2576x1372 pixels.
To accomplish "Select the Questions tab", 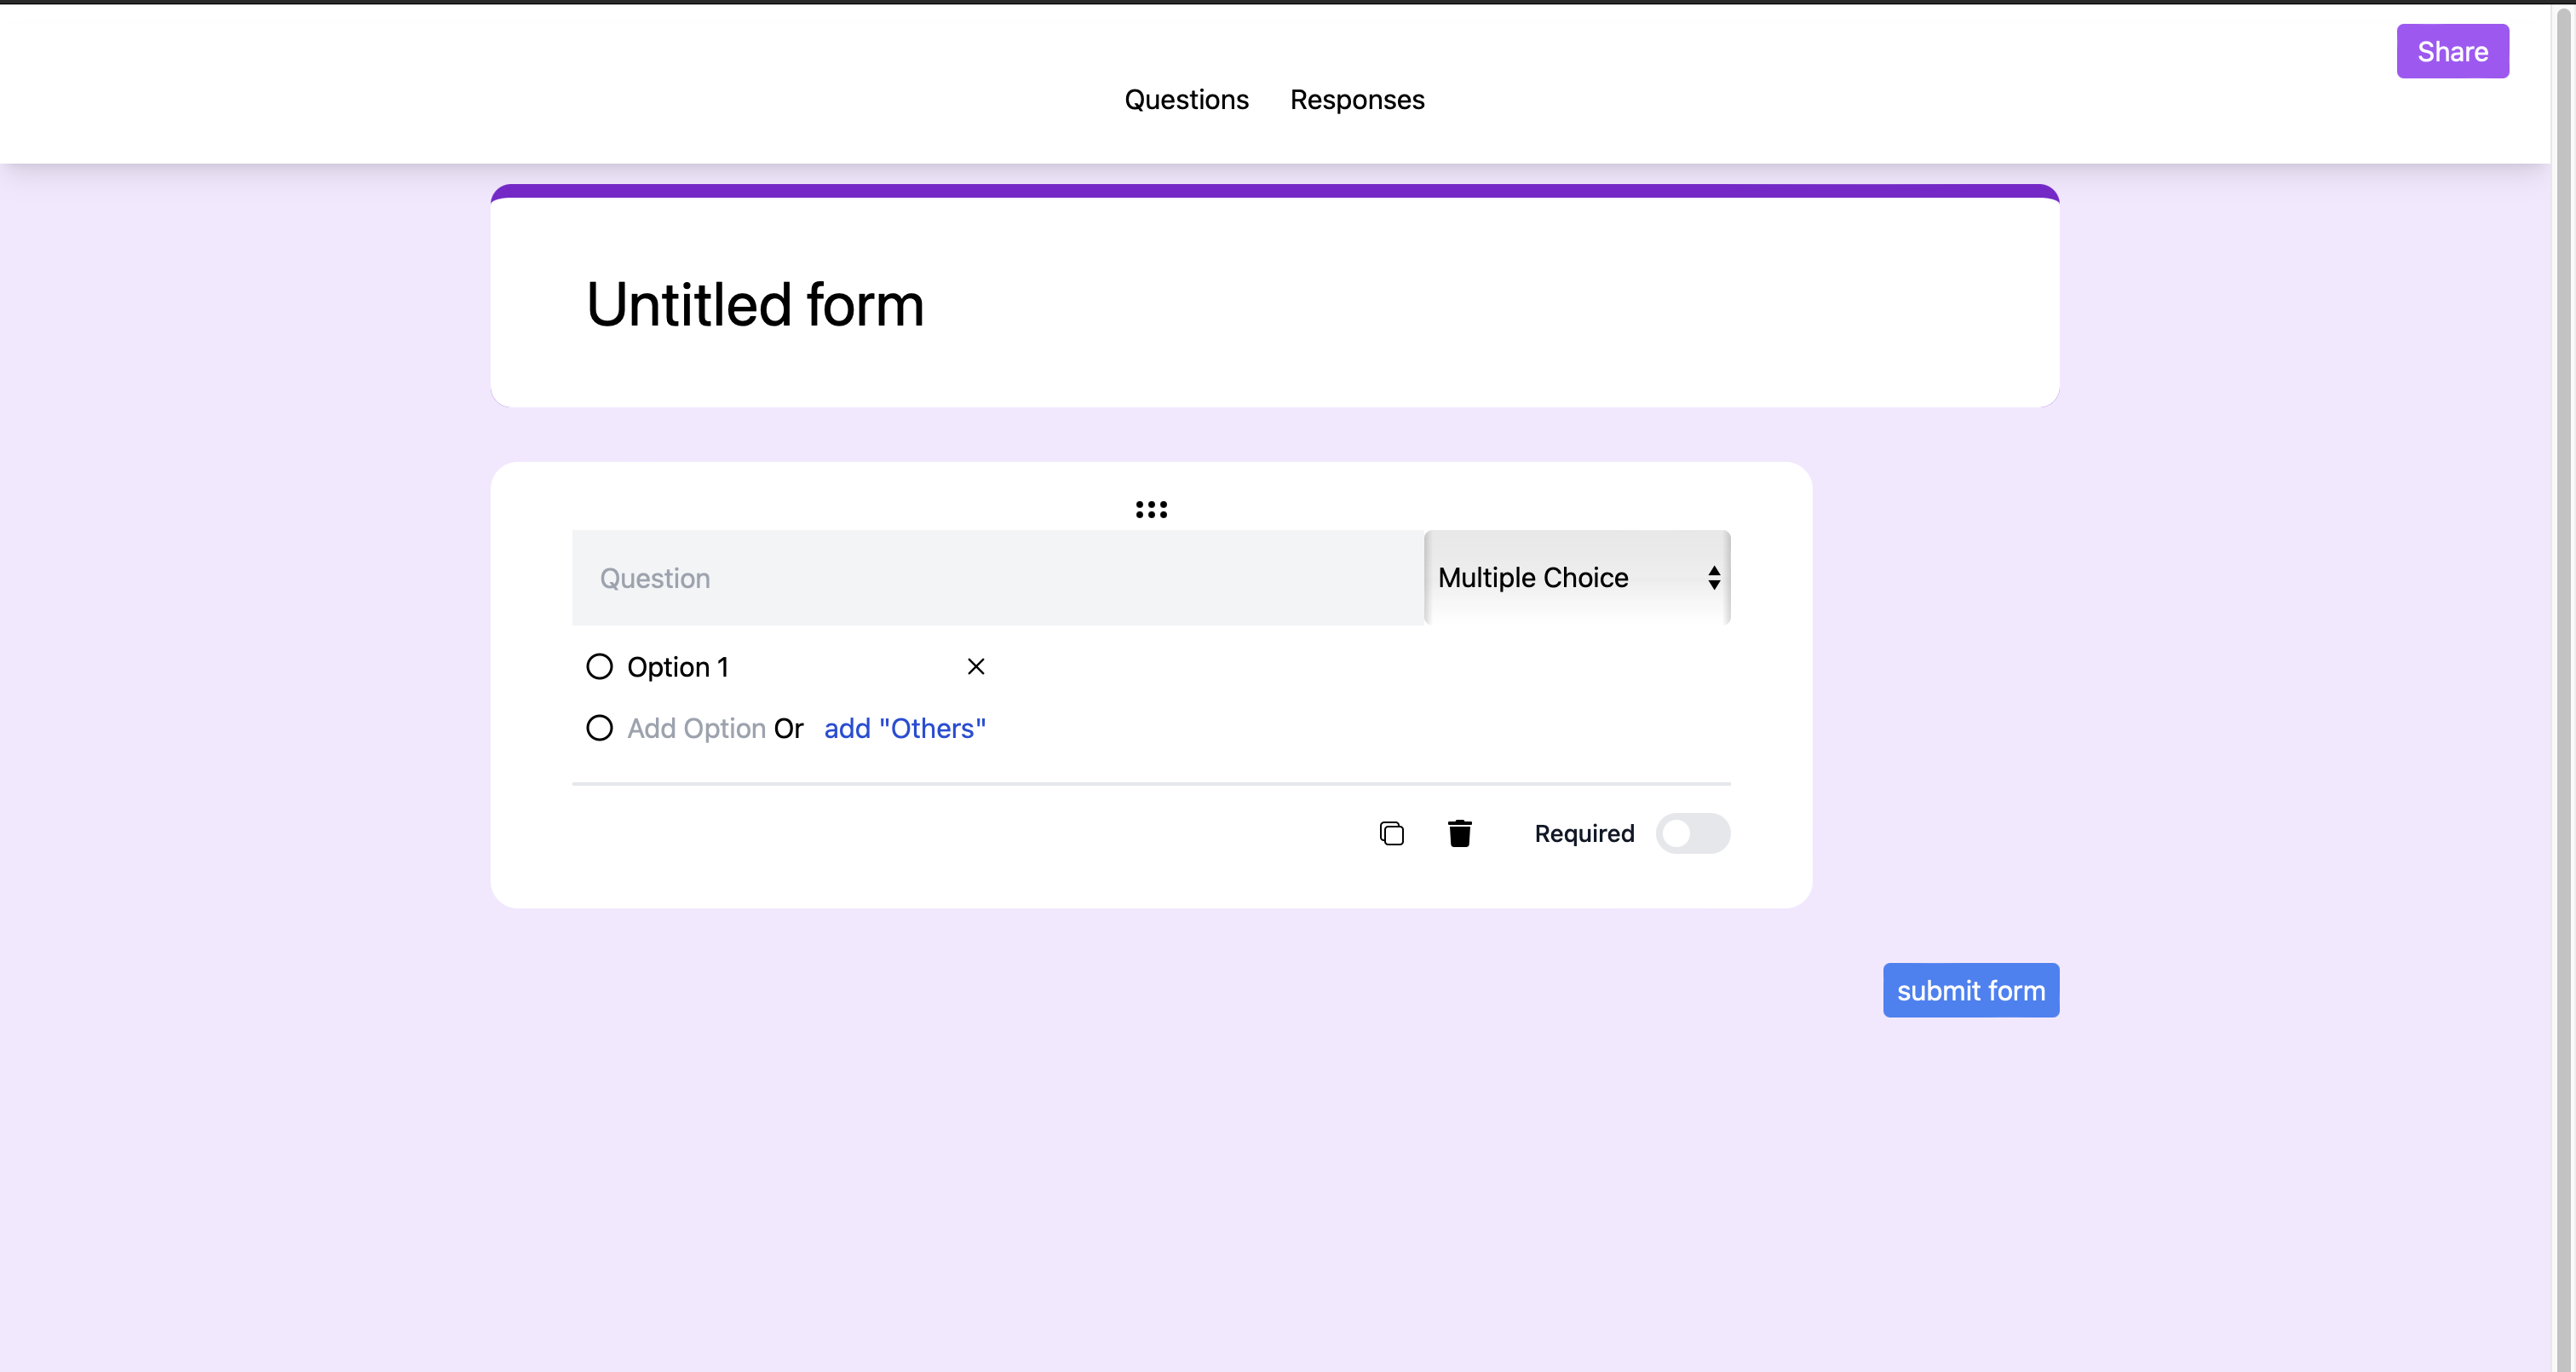I will coord(1186,99).
